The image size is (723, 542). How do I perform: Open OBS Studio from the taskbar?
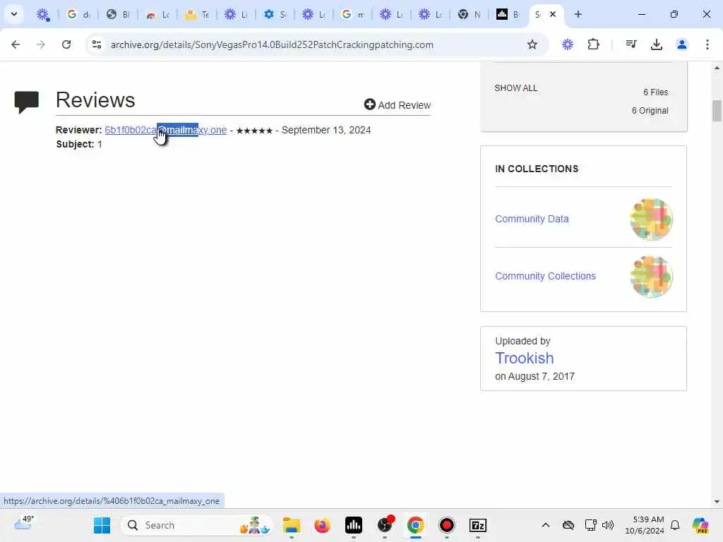(385, 525)
